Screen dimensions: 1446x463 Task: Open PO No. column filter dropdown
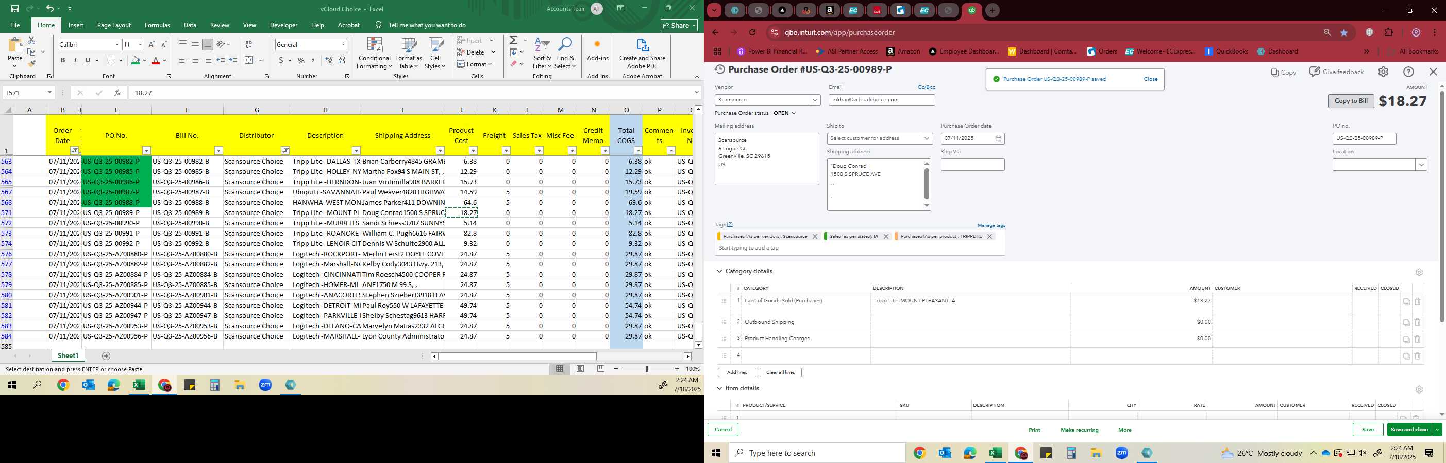coord(146,150)
